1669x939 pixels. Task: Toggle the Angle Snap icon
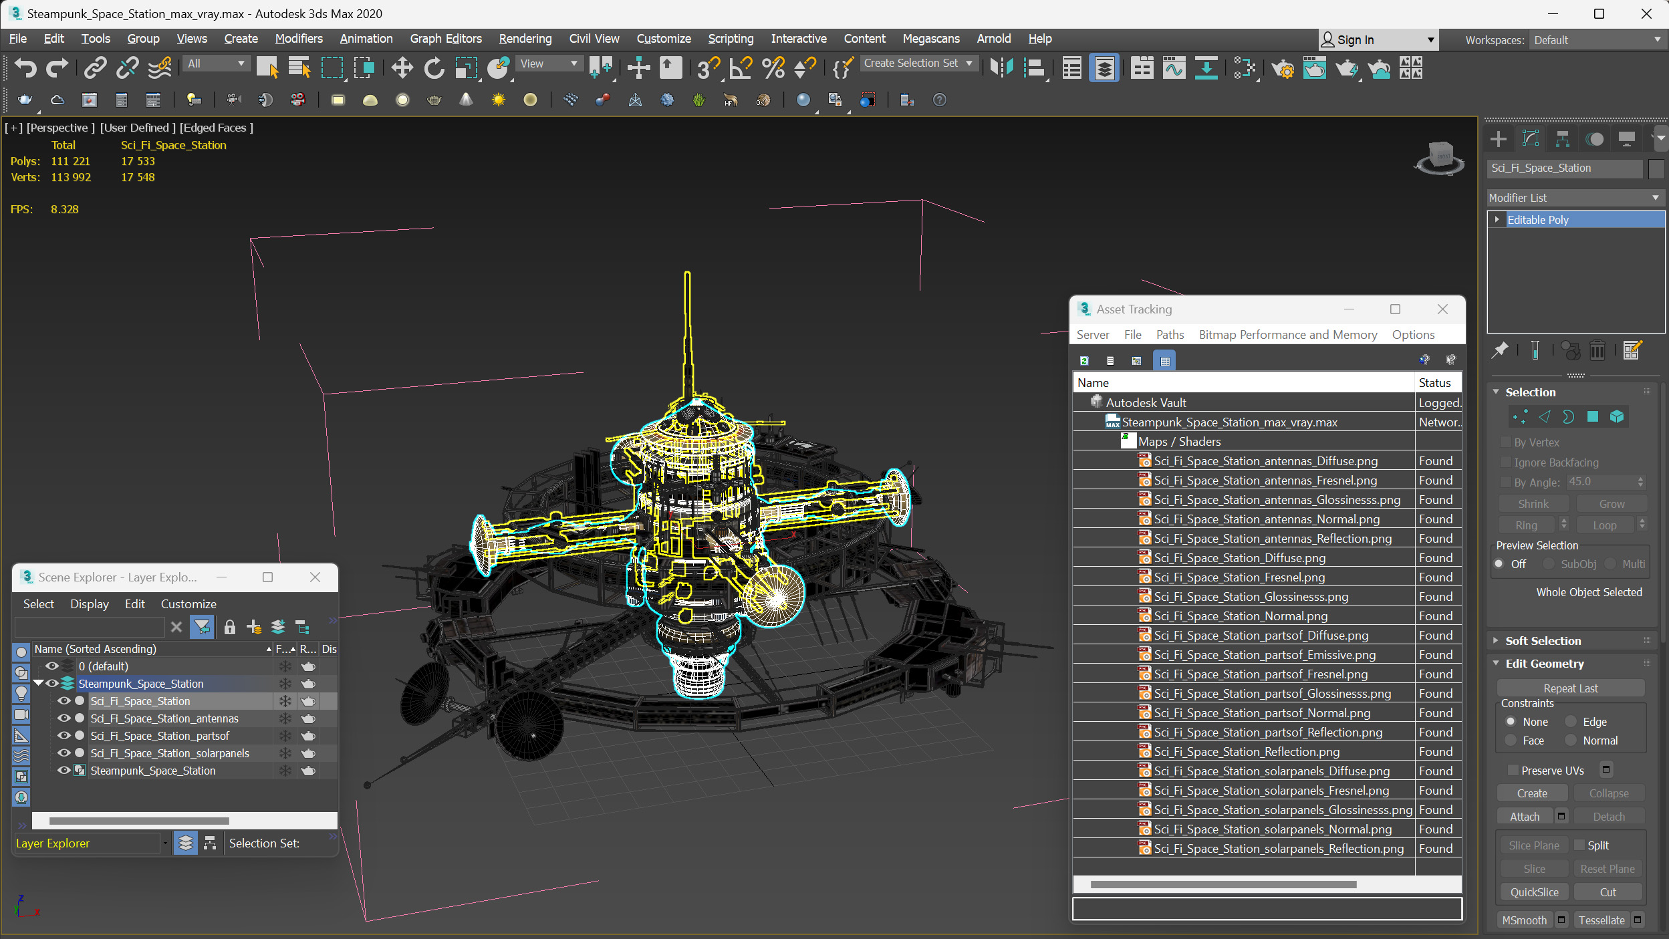point(741,68)
